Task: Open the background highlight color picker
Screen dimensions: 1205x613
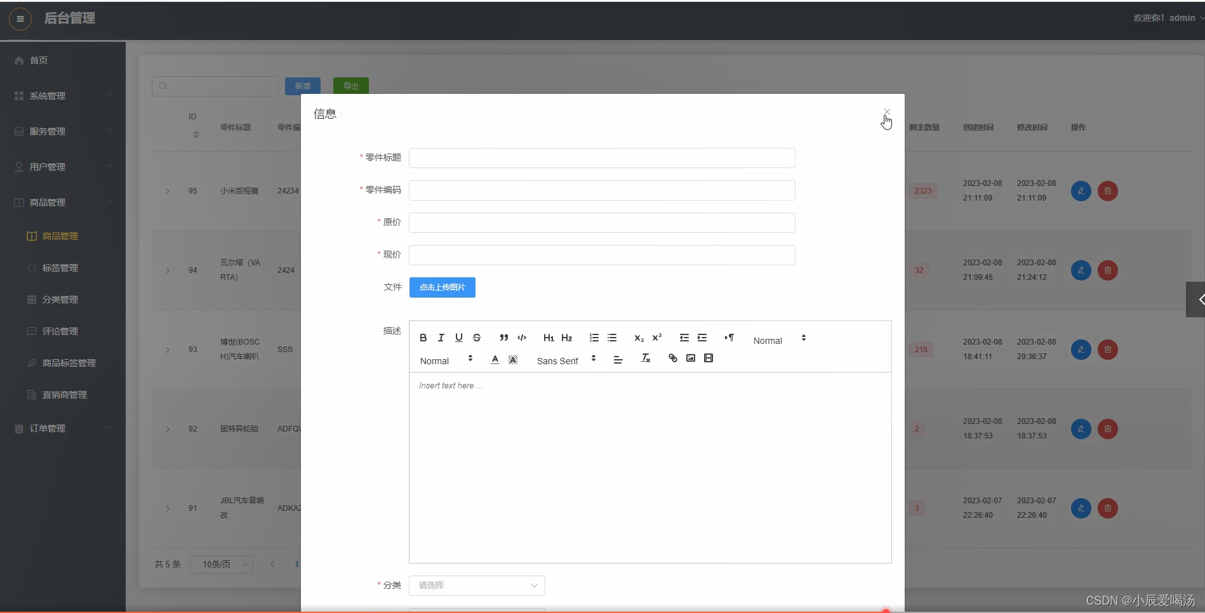Action: [x=513, y=359]
